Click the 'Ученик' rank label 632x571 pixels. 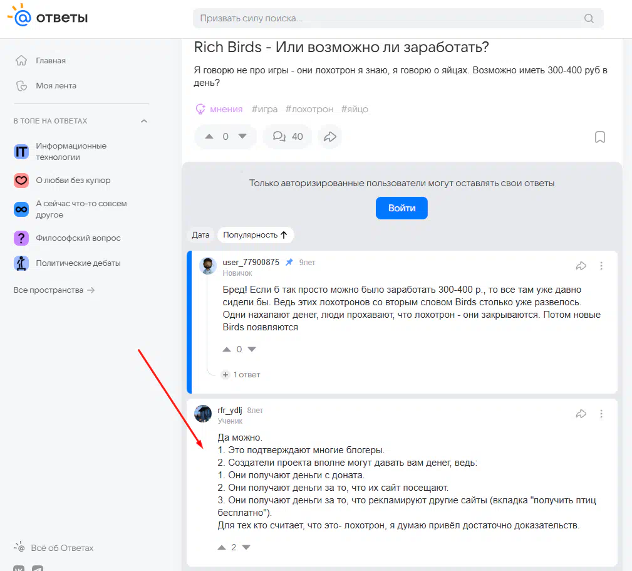click(230, 421)
